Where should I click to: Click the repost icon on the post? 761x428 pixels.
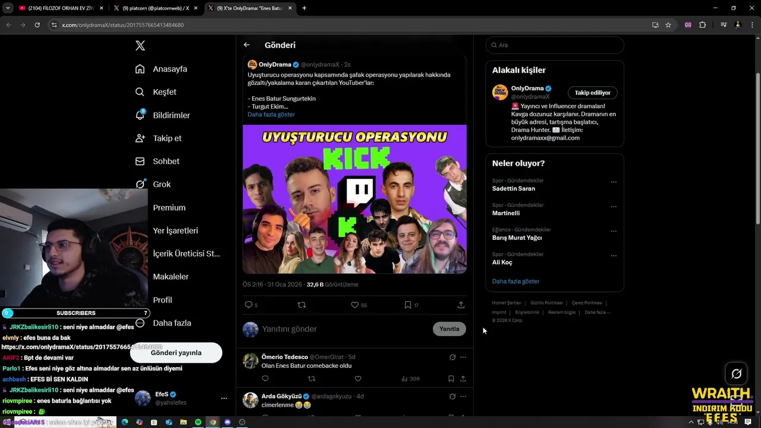[x=301, y=305]
